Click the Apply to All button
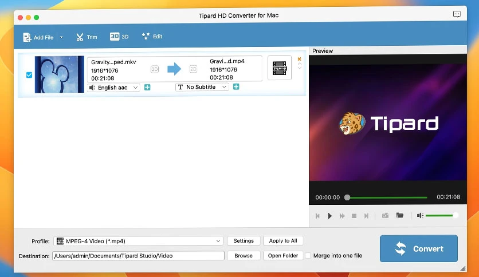The image size is (479, 277). point(283,241)
